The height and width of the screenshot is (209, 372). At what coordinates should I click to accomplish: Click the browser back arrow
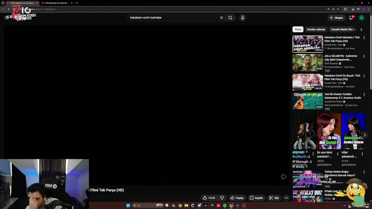(x=3, y=9)
